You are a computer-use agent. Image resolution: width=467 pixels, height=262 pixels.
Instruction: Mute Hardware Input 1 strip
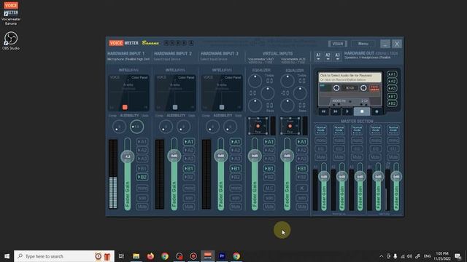[142, 207]
